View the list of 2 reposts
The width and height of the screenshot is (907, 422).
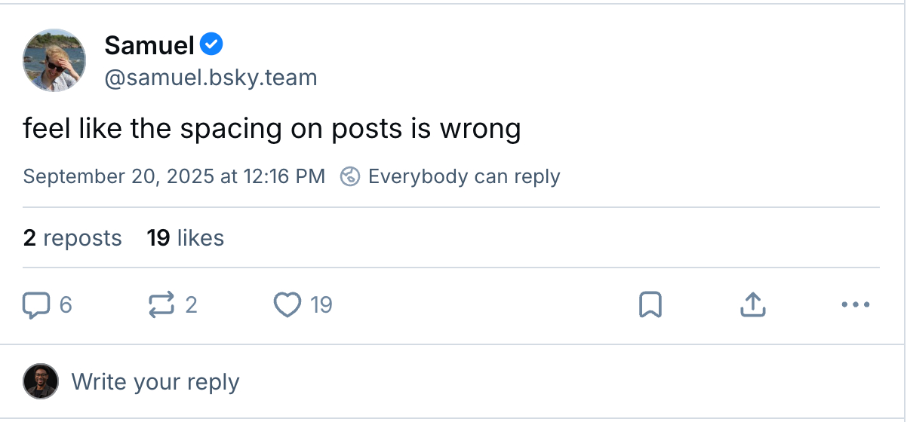click(x=72, y=238)
